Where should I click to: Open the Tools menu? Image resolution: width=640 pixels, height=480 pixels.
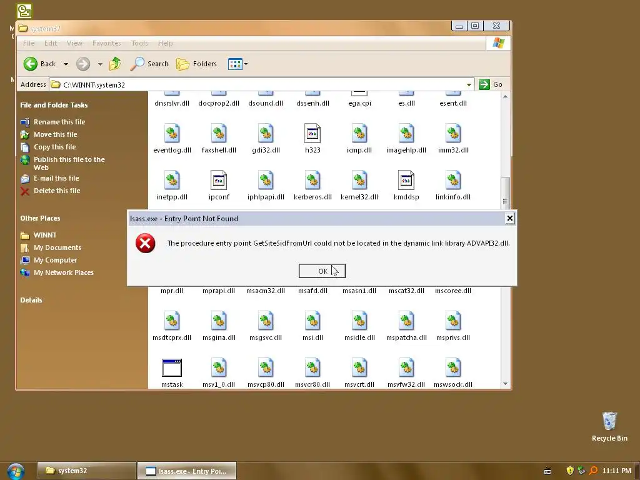click(139, 43)
